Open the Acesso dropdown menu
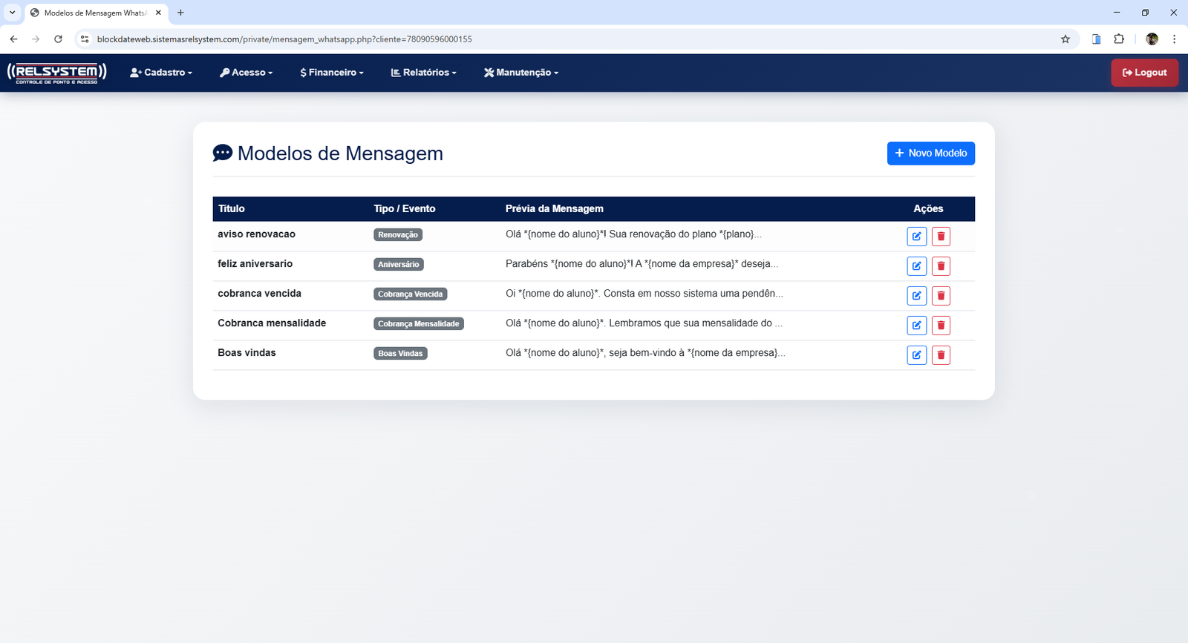The height and width of the screenshot is (643, 1188). click(x=247, y=73)
